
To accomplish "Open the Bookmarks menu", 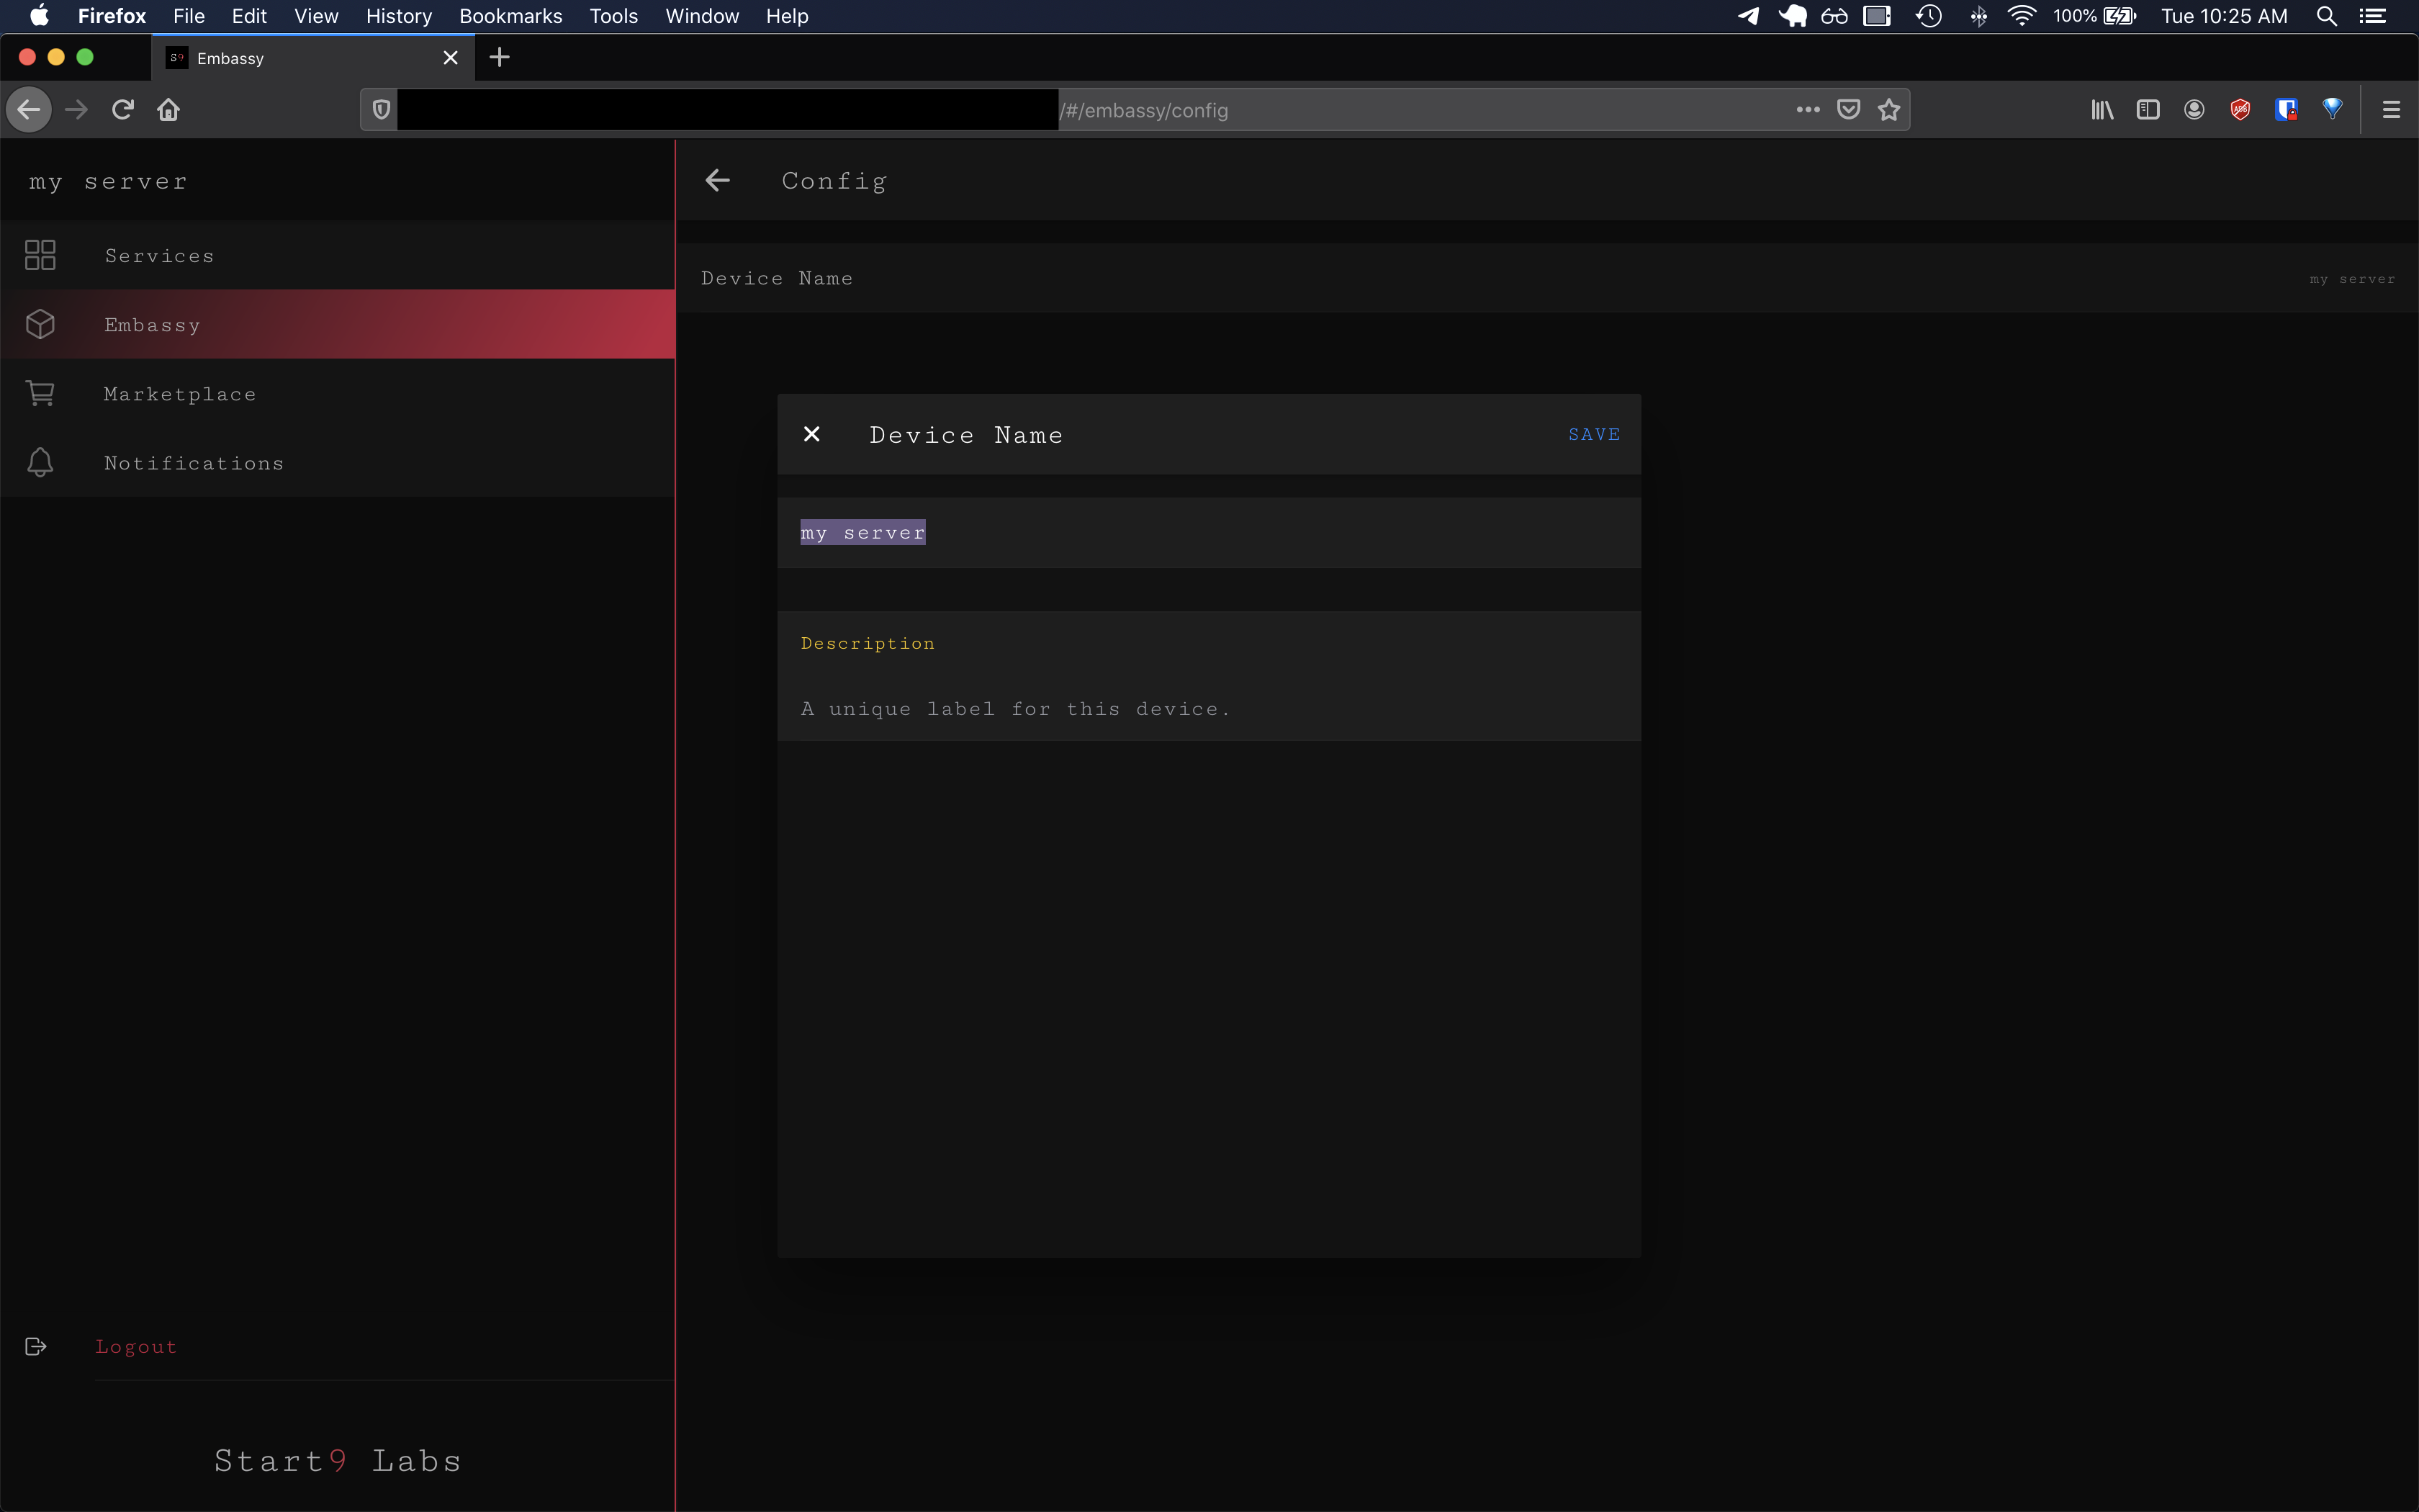I will point(510,16).
